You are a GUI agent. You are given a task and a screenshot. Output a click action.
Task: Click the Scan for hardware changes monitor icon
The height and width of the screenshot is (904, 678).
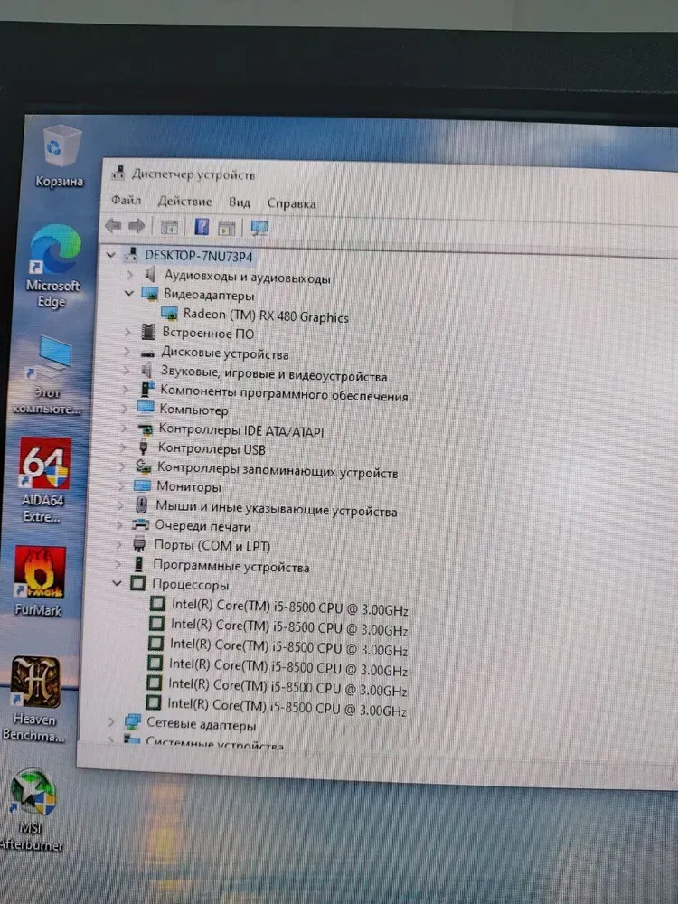click(x=260, y=228)
